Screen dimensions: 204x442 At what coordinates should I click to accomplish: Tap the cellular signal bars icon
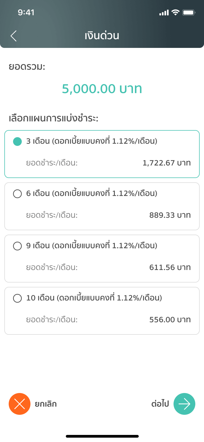164,13
